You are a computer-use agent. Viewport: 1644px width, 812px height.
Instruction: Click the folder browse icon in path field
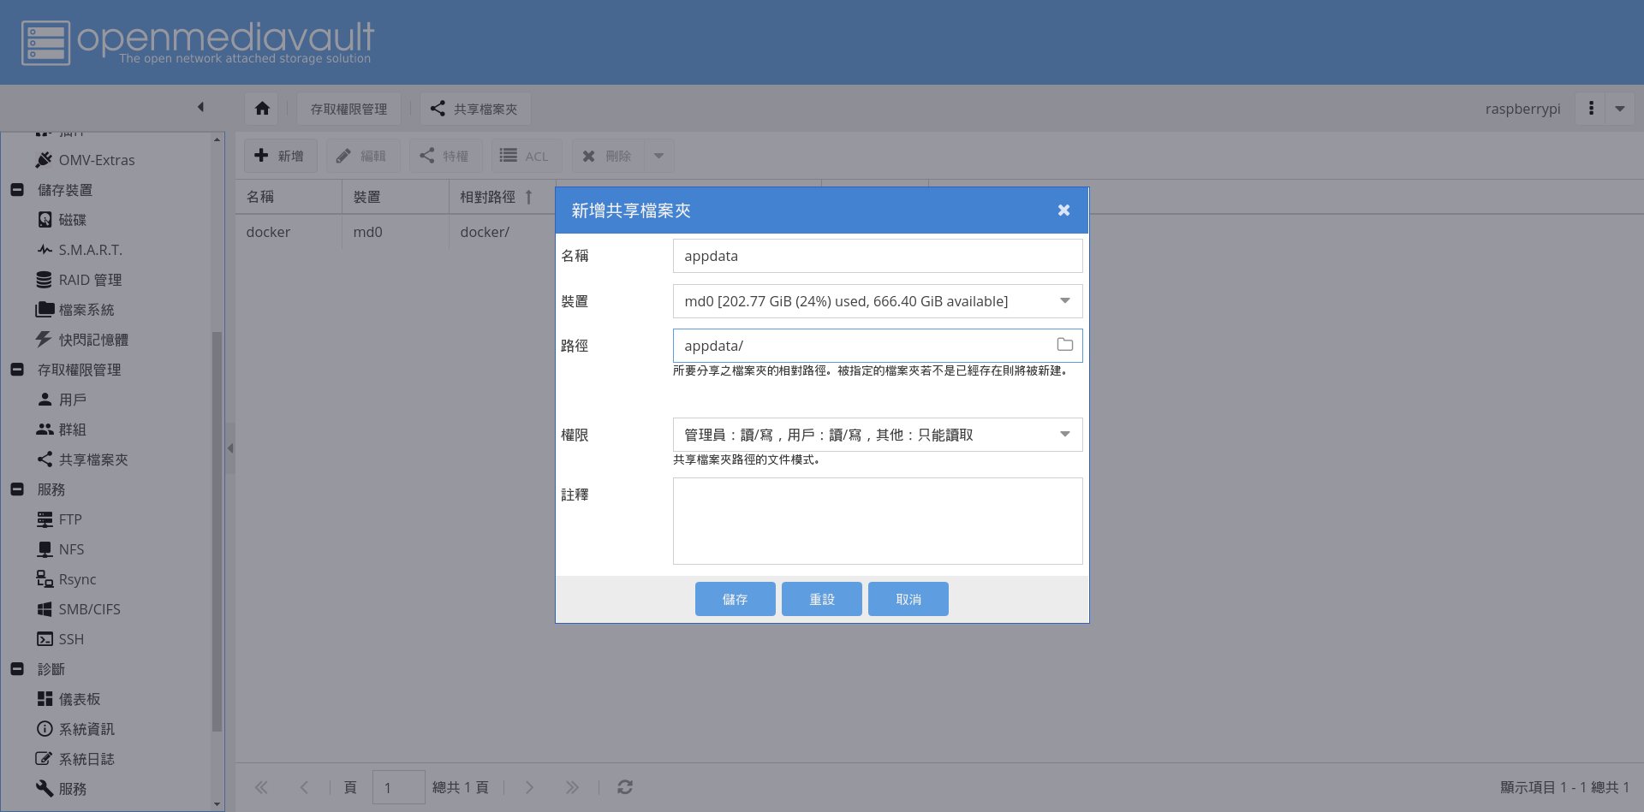(x=1064, y=345)
